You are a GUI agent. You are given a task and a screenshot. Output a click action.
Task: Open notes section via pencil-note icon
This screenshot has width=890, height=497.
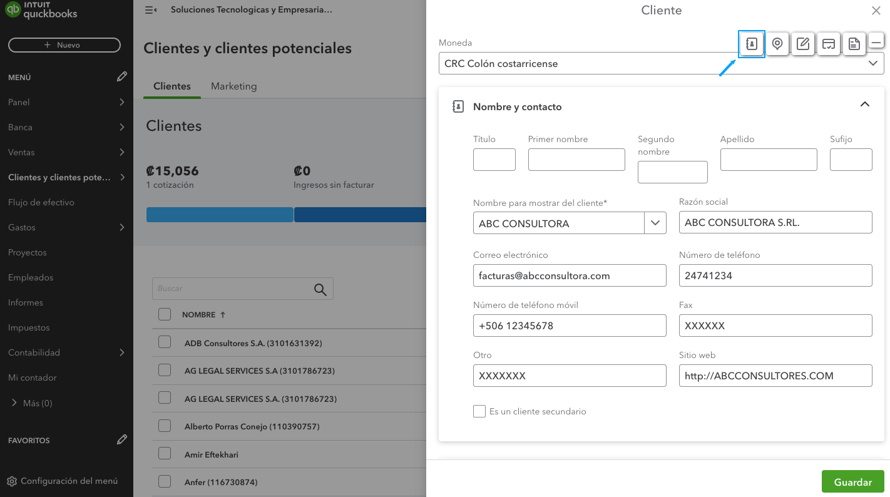pyautogui.click(x=803, y=44)
